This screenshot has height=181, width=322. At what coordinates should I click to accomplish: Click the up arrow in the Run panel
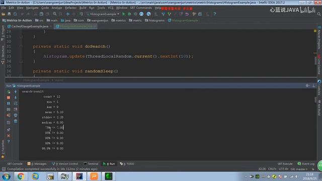pyautogui.click(x=16, y=92)
